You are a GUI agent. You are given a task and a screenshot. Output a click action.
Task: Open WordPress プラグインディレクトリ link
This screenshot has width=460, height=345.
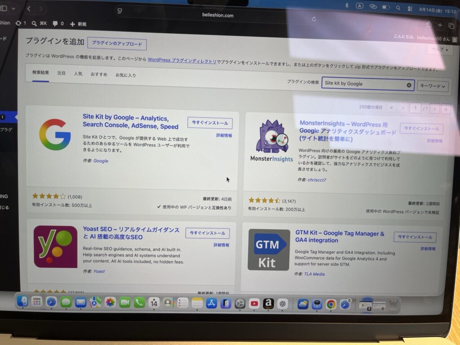[x=182, y=61]
